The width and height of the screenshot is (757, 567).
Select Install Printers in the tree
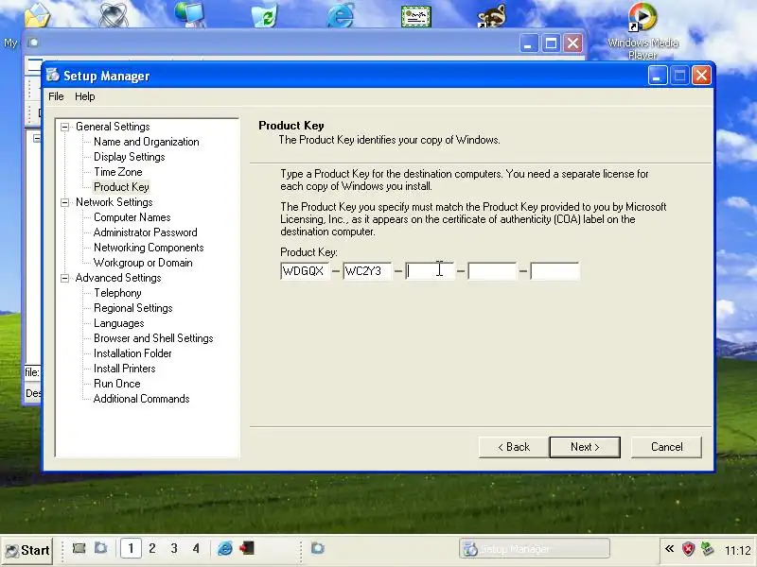pyautogui.click(x=125, y=369)
